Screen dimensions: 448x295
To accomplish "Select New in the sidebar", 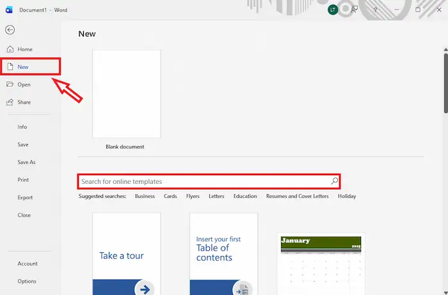I will [x=30, y=66].
